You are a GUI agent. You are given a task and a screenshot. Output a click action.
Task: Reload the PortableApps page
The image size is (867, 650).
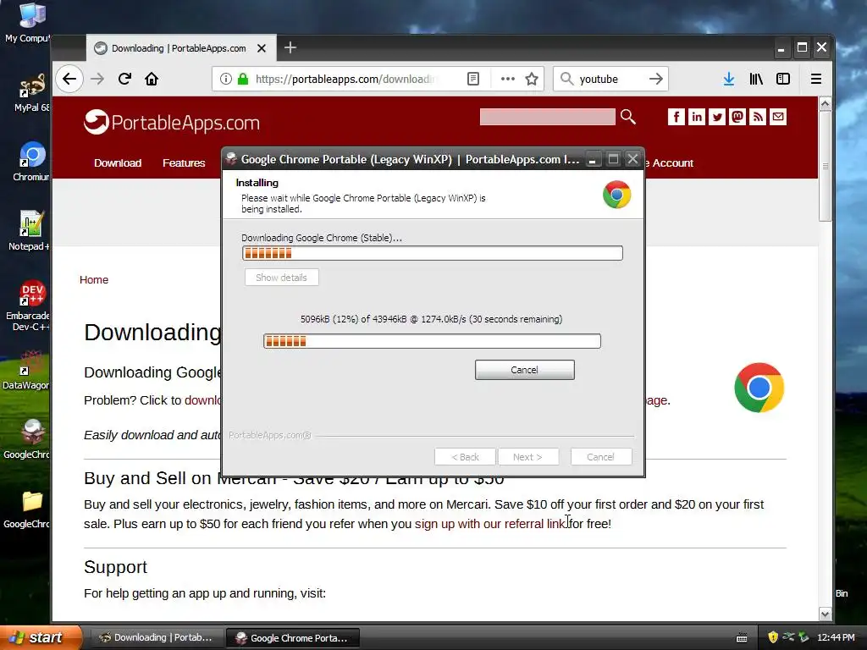tap(125, 79)
